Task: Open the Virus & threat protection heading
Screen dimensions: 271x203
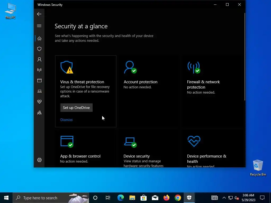Action: (x=82, y=82)
